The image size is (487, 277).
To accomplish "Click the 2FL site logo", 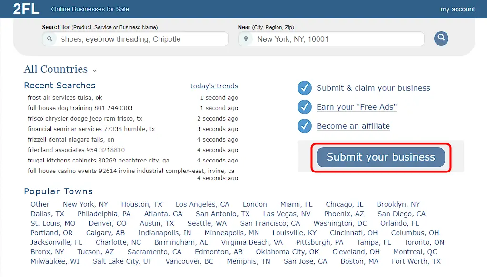I will tap(26, 9).
